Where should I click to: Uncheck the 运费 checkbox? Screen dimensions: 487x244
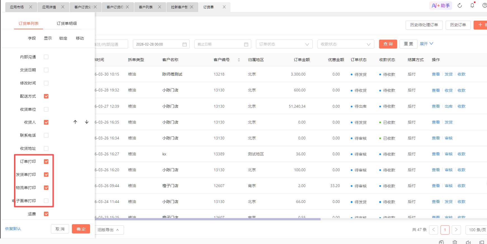tap(46, 214)
